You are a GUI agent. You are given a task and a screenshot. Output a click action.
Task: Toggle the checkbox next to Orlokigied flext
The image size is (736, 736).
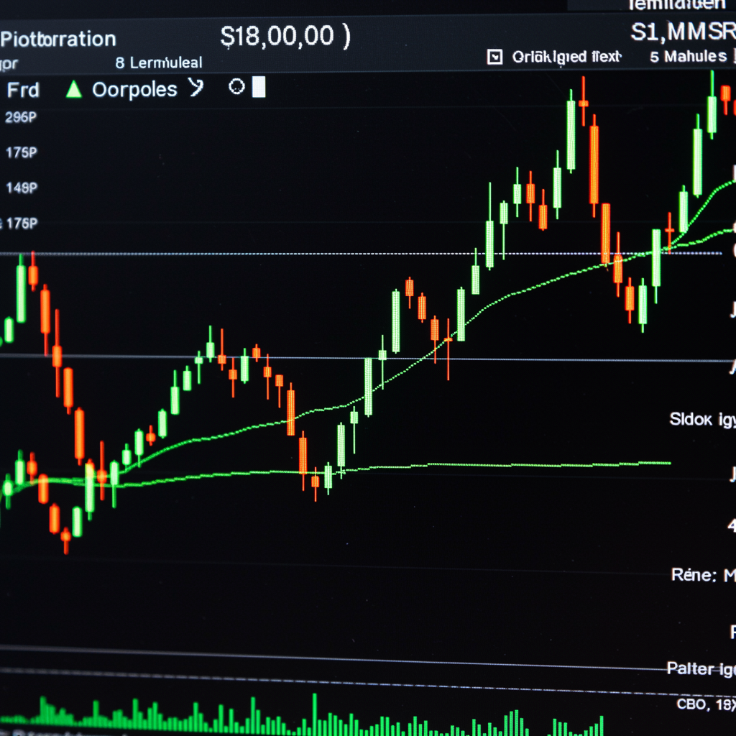494,57
